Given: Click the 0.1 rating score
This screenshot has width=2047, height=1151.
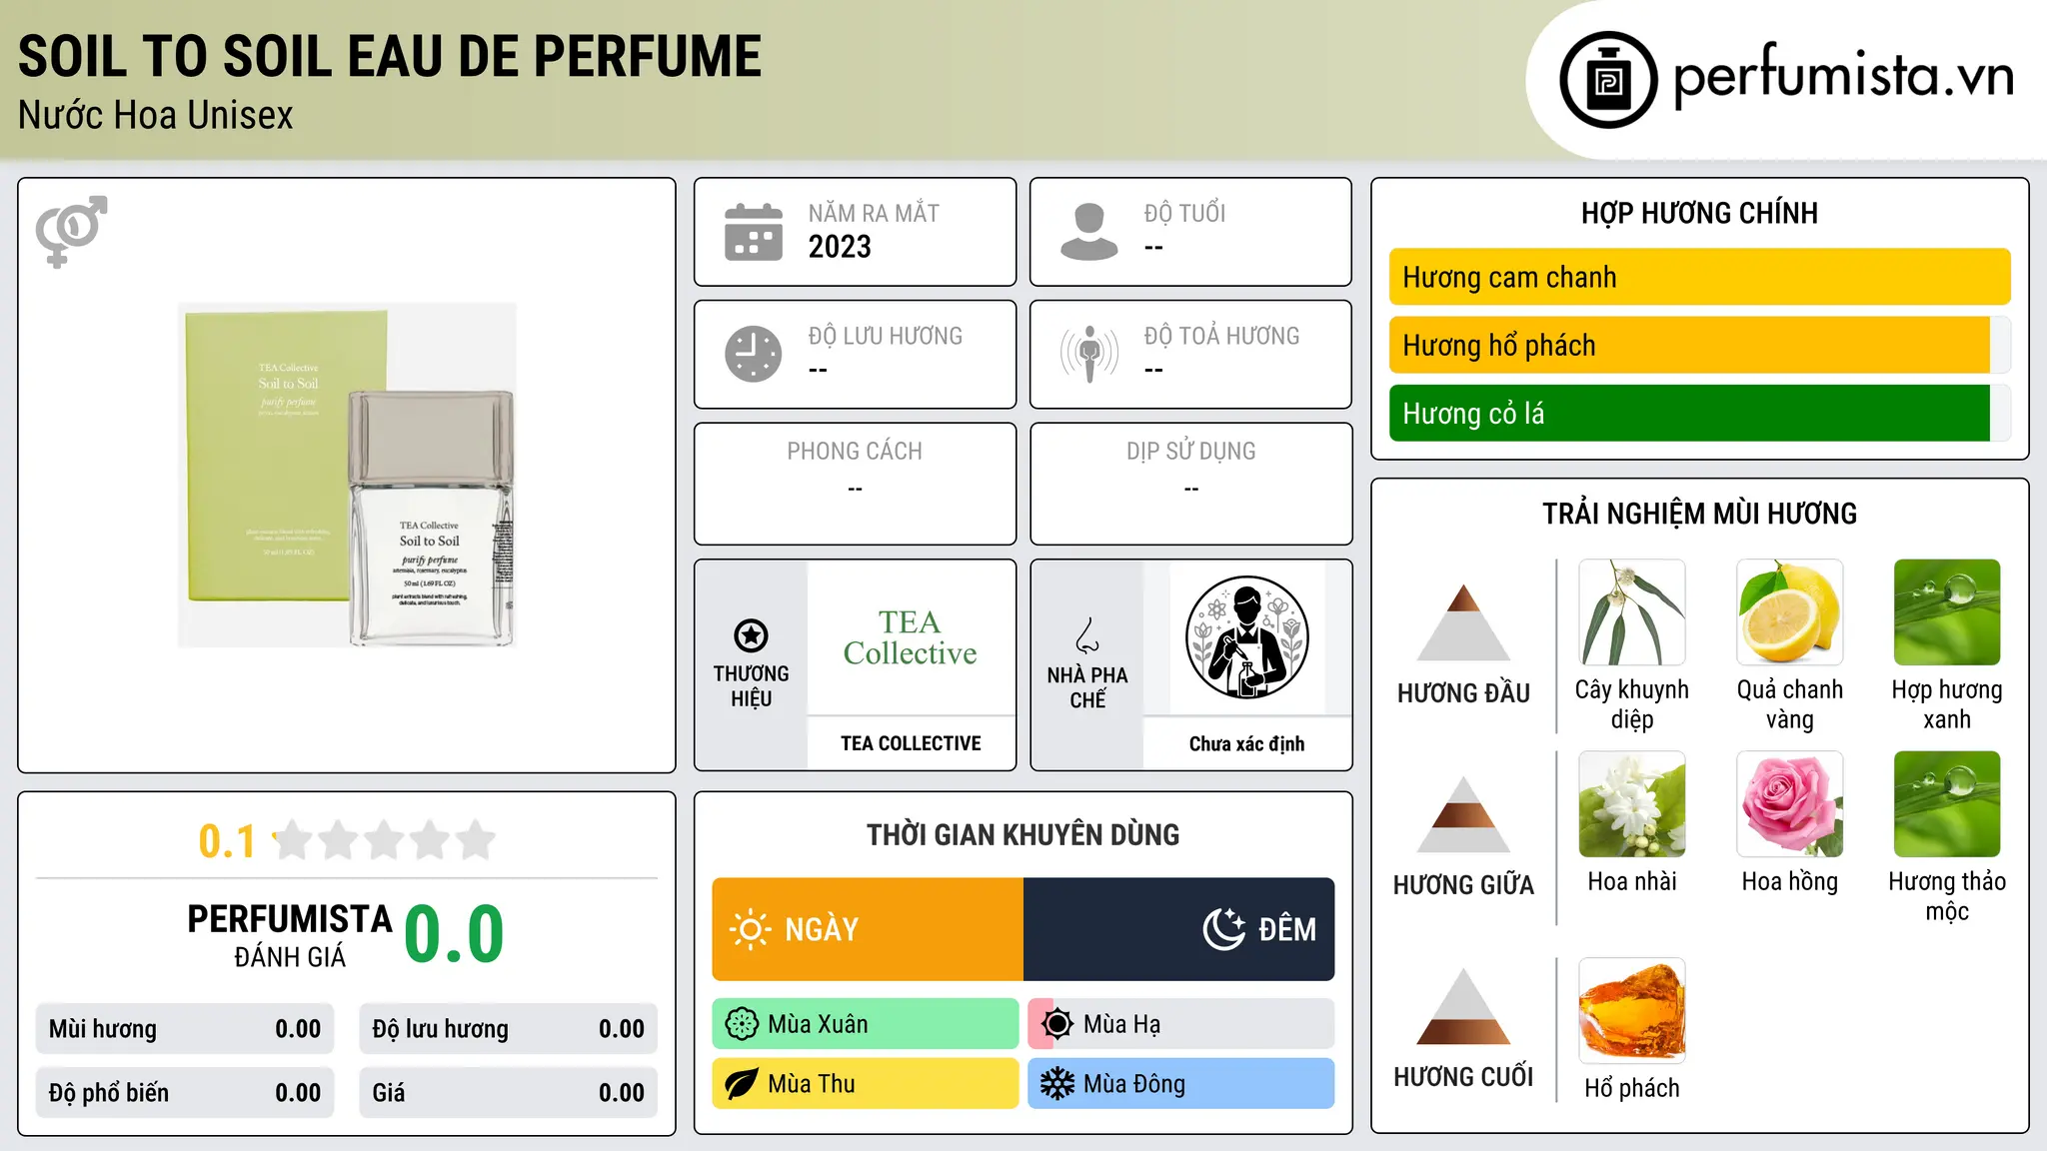Looking at the screenshot, I should [227, 841].
